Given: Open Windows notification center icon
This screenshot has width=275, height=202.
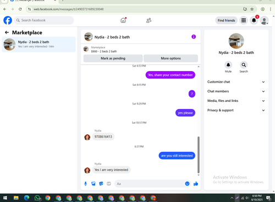Looking at the screenshot, I should (268, 198).
